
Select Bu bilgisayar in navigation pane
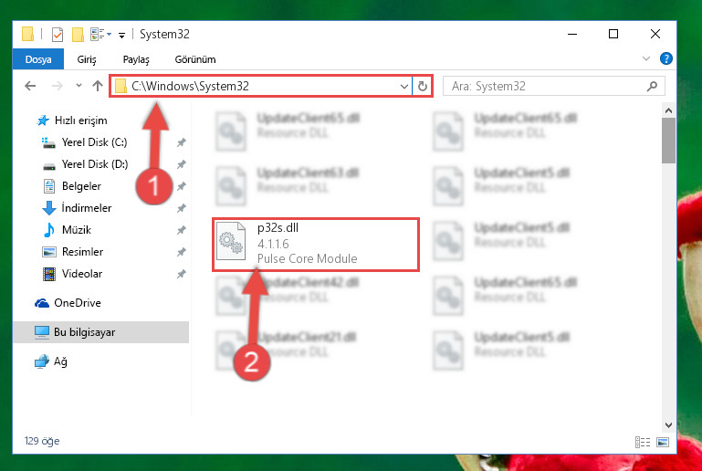[x=100, y=332]
